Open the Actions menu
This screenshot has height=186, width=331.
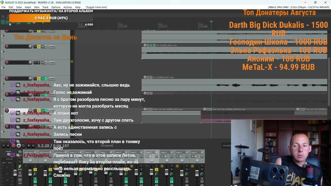(67, 7)
